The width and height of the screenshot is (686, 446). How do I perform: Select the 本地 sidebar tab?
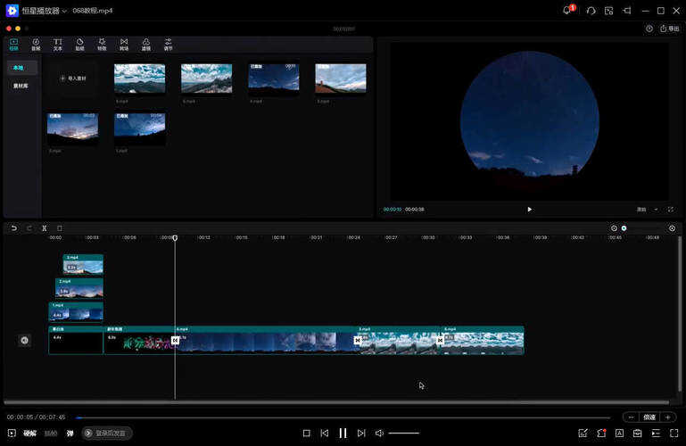(20, 68)
